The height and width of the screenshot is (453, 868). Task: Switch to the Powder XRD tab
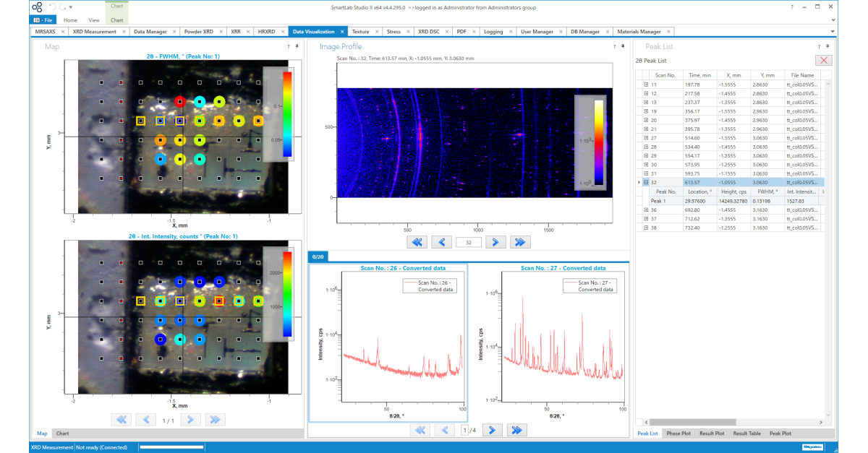198,32
